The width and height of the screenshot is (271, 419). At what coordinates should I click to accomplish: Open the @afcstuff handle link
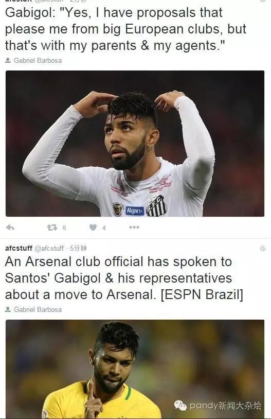tap(49, 248)
